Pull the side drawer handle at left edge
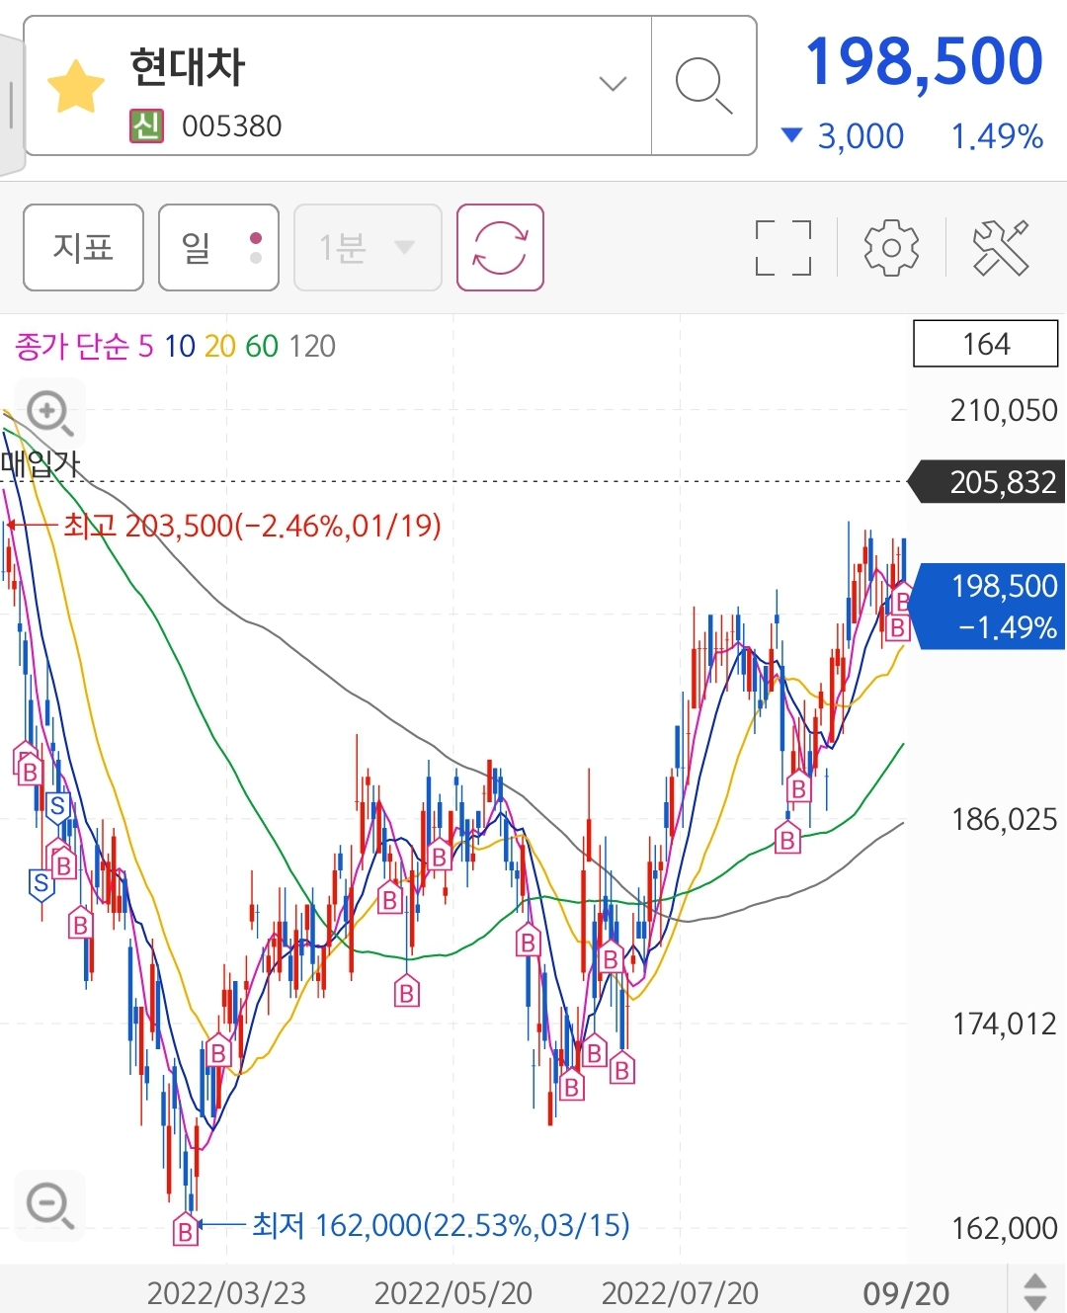The image size is (1067, 1313). pos(11,104)
